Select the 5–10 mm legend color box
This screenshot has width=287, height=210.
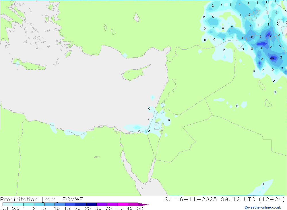pos(50,204)
